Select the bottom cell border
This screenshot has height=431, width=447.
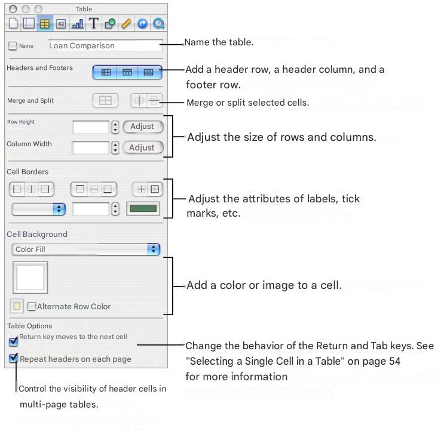pyautogui.click(x=108, y=189)
